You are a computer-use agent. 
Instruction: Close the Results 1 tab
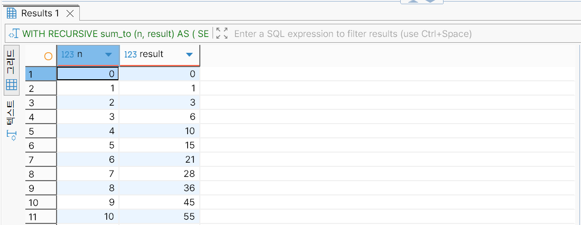coord(70,13)
